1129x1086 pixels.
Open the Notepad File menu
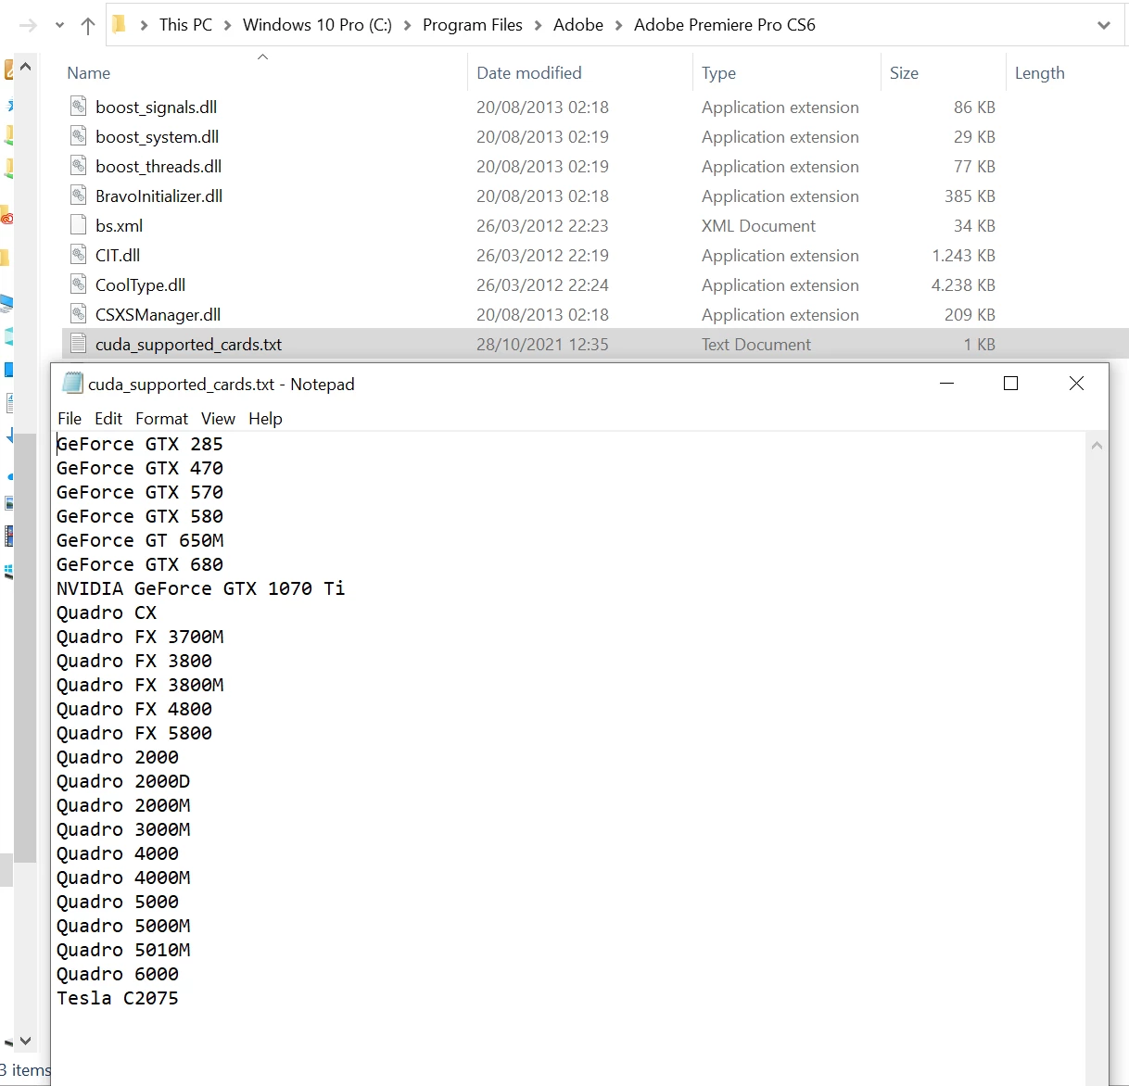click(x=70, y=419)
